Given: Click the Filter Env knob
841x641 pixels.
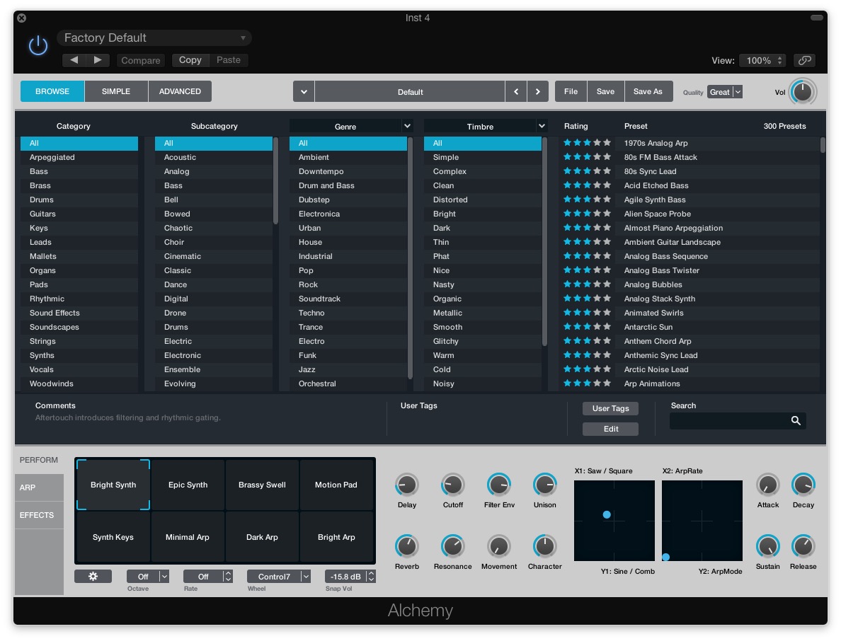Looking at the screenshot, I should (x=499, y=485).
